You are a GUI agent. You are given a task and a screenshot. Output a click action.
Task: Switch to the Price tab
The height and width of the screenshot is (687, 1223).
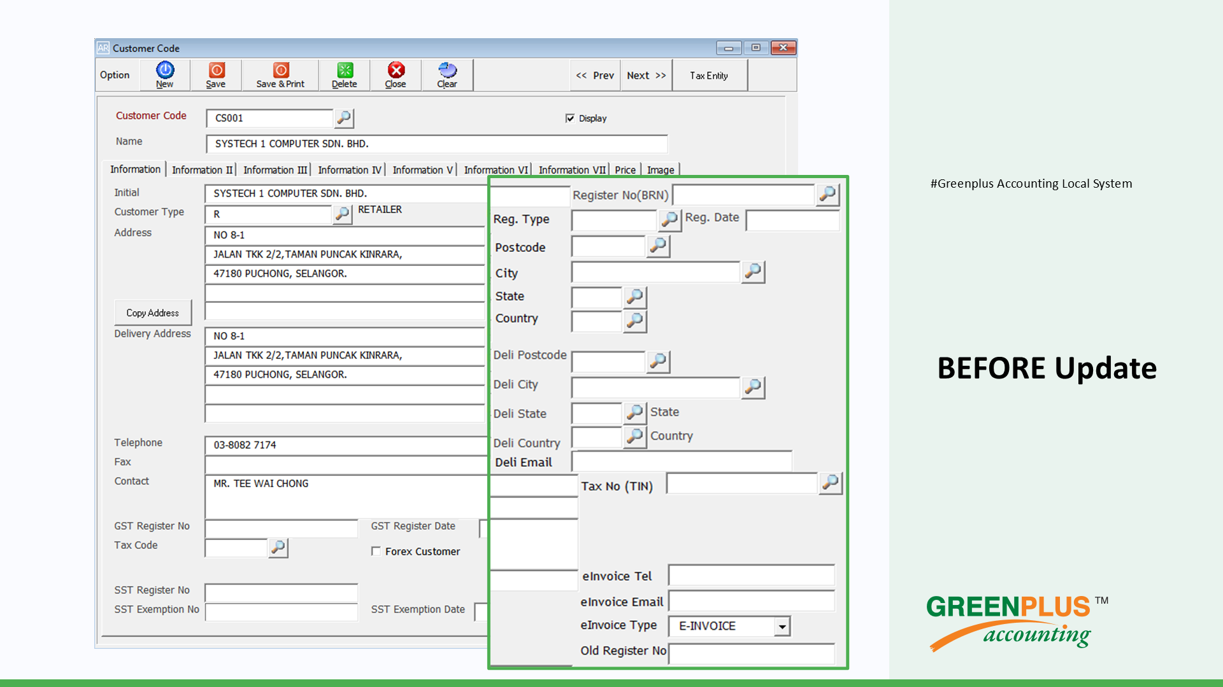point(626,170)
